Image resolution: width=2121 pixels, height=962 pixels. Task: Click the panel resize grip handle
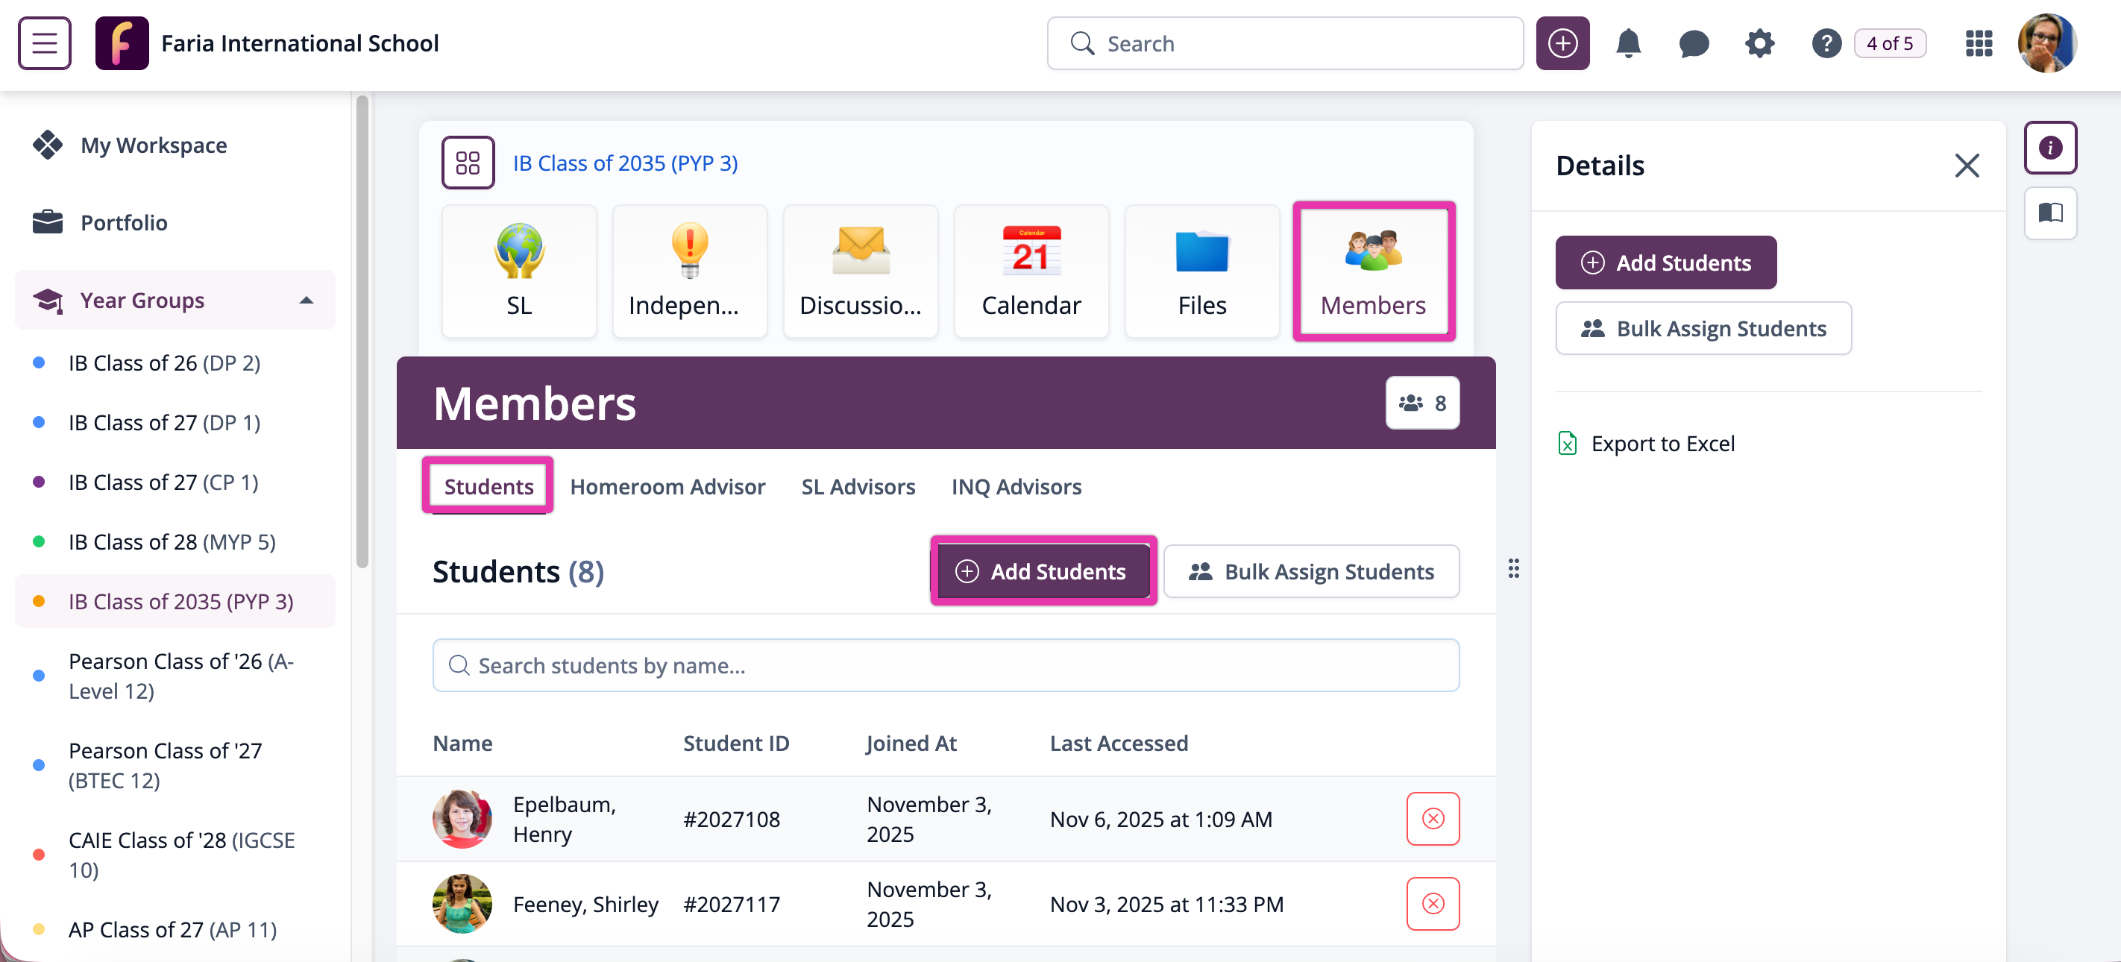1513,568
